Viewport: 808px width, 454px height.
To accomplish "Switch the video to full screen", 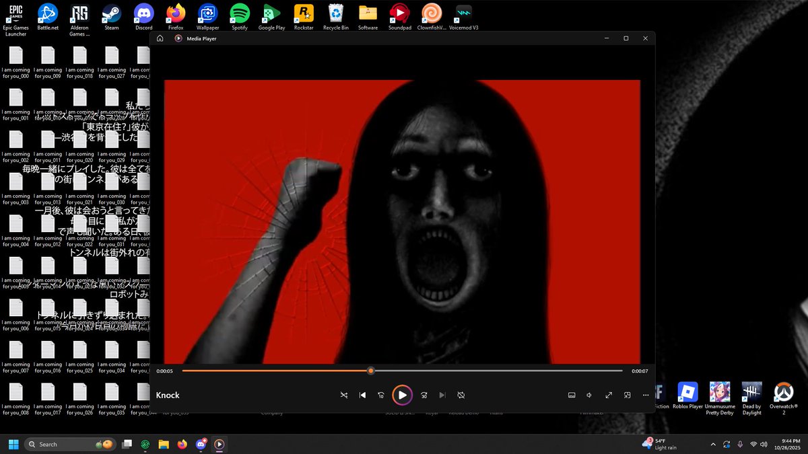I will (x=609, y=395).
